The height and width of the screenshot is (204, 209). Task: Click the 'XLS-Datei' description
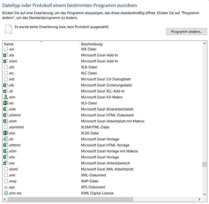89,103
